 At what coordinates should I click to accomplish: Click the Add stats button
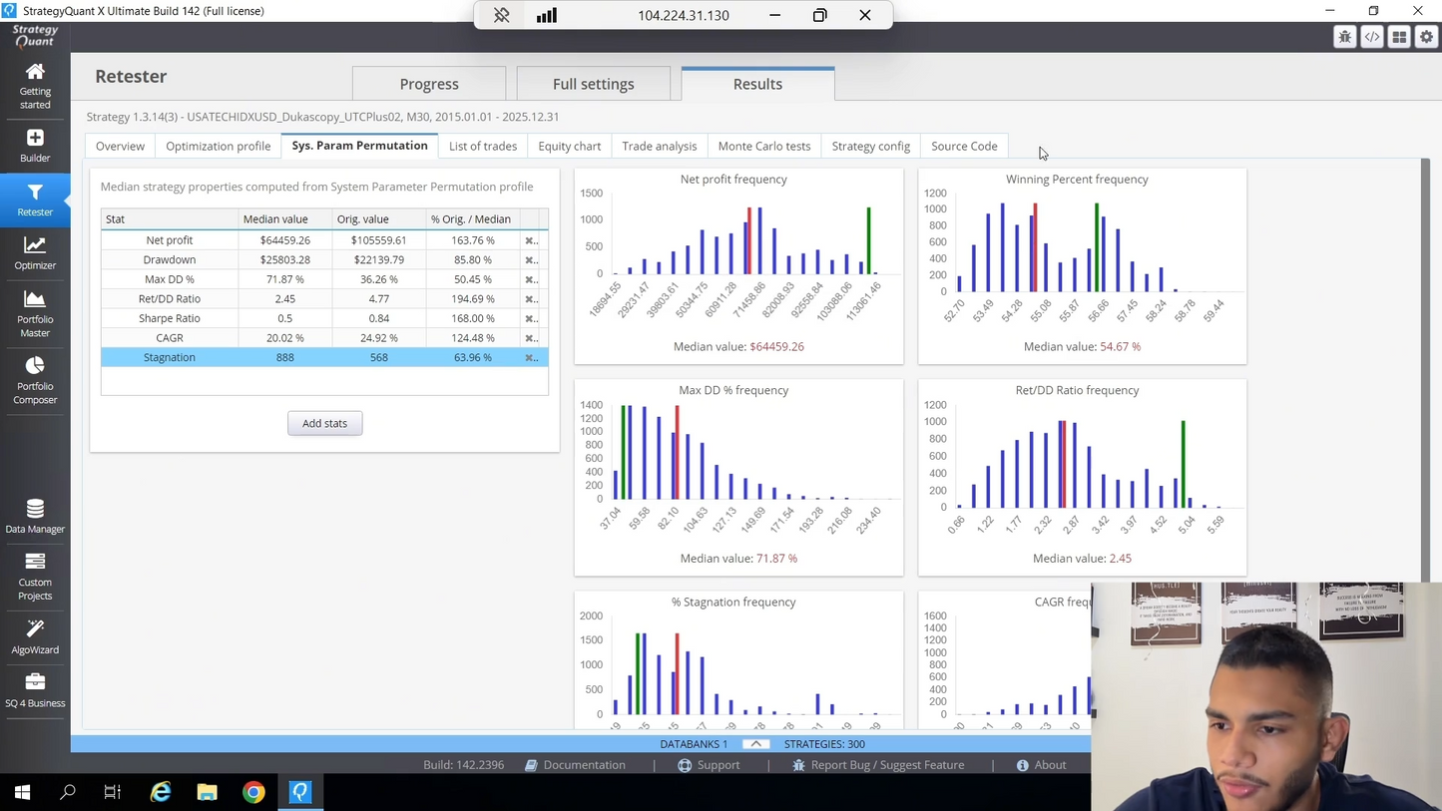point(324,423)
